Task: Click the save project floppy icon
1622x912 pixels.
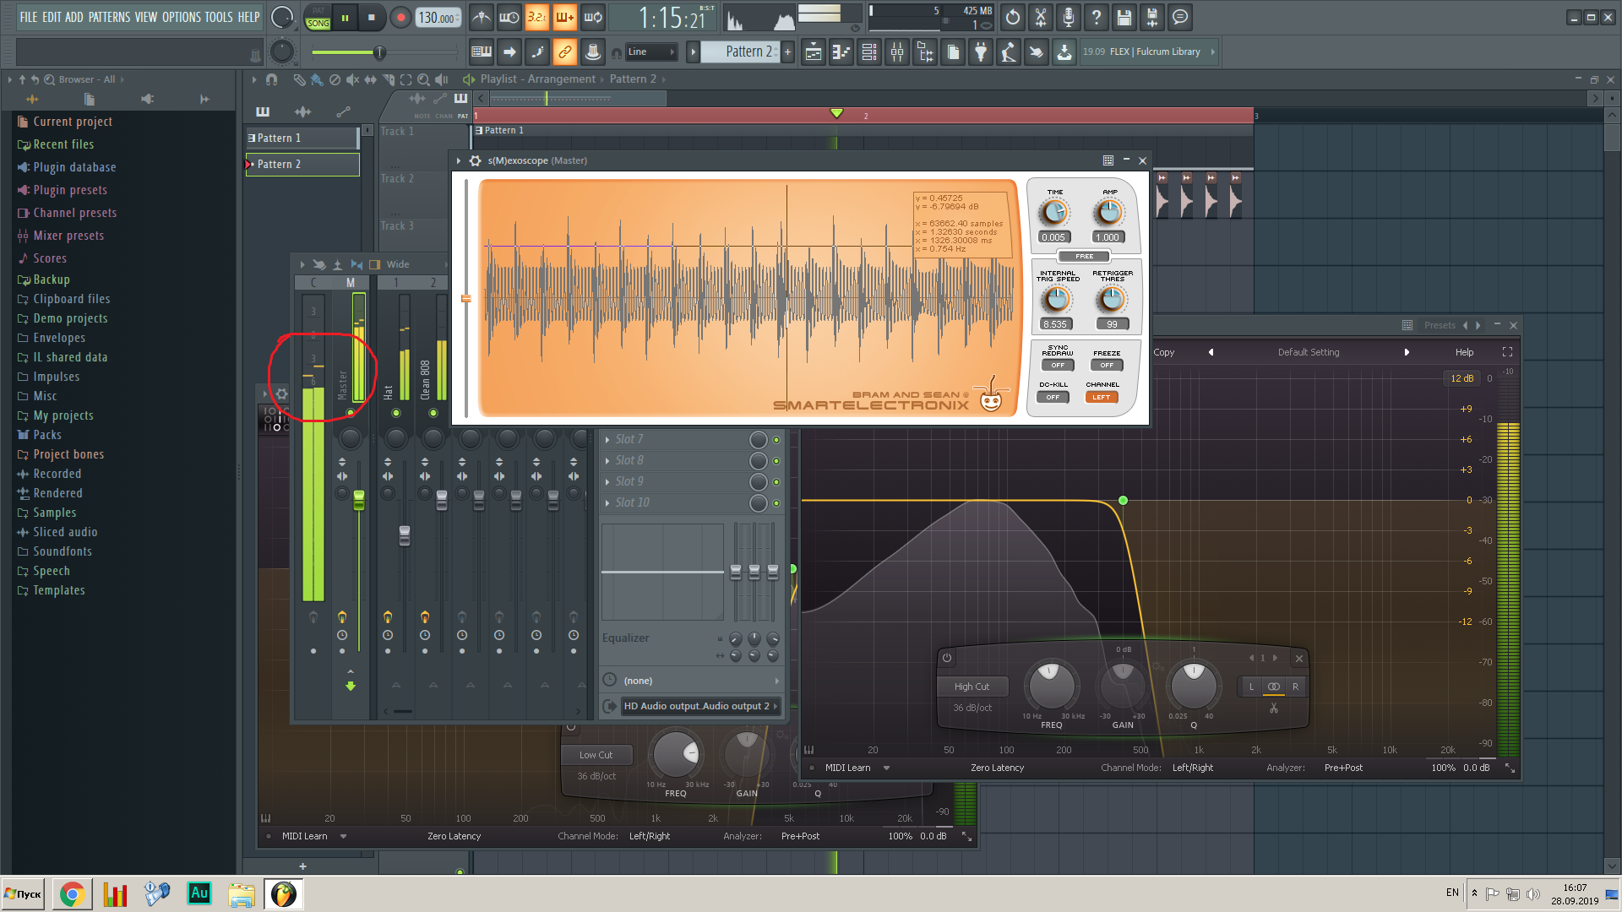Action: tap(1124, 17)
